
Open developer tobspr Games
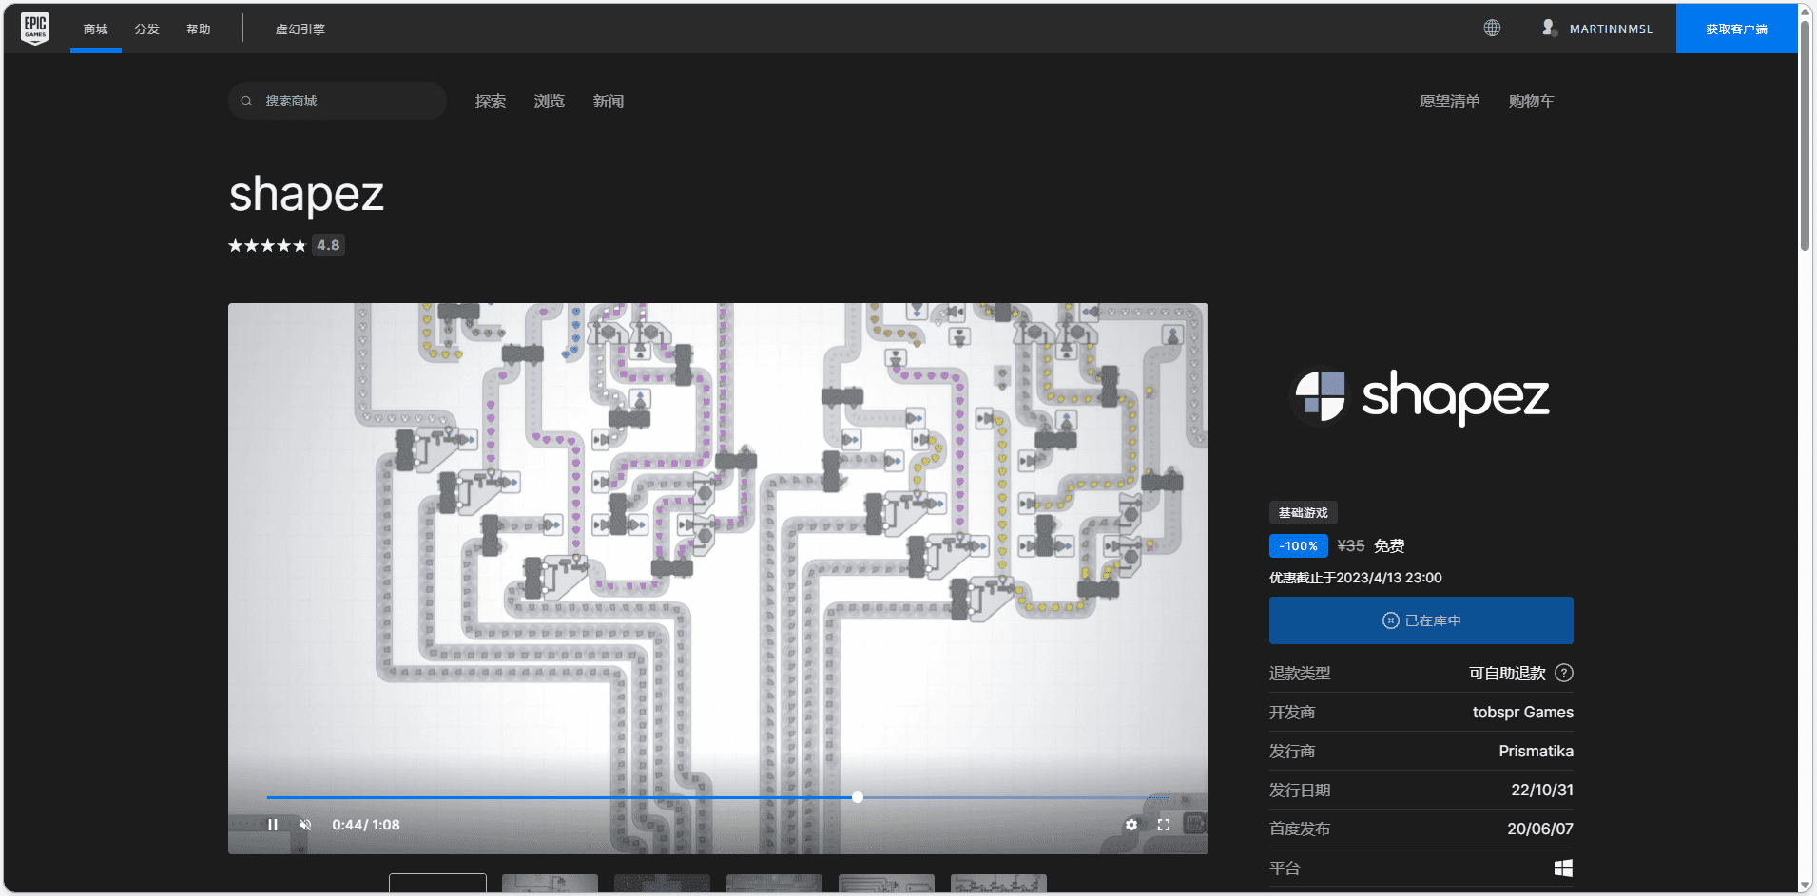[1522, 712]
